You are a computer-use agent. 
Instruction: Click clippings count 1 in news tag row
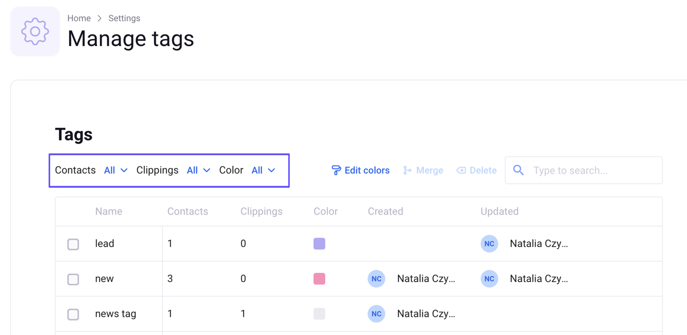tap(243, 314)
